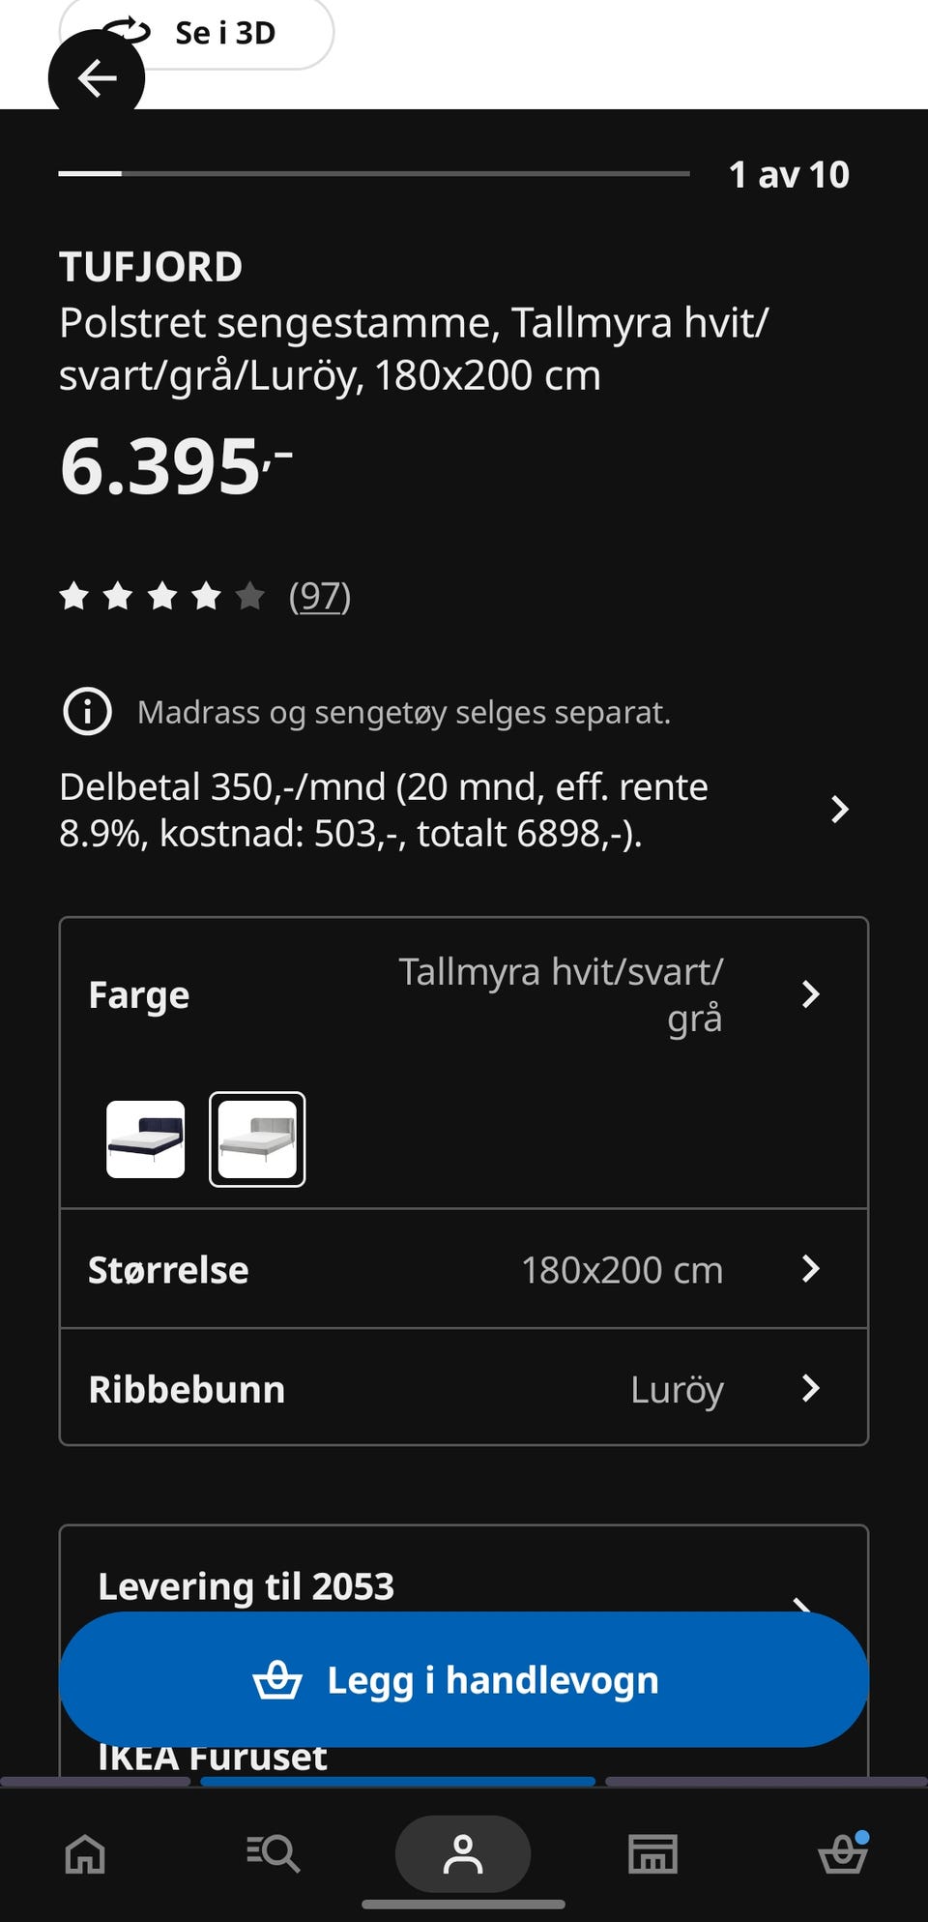The height and width of the screenshot is (1922, 928).
Task: Tap the star rating row
Action: click(x=161, y=596)
